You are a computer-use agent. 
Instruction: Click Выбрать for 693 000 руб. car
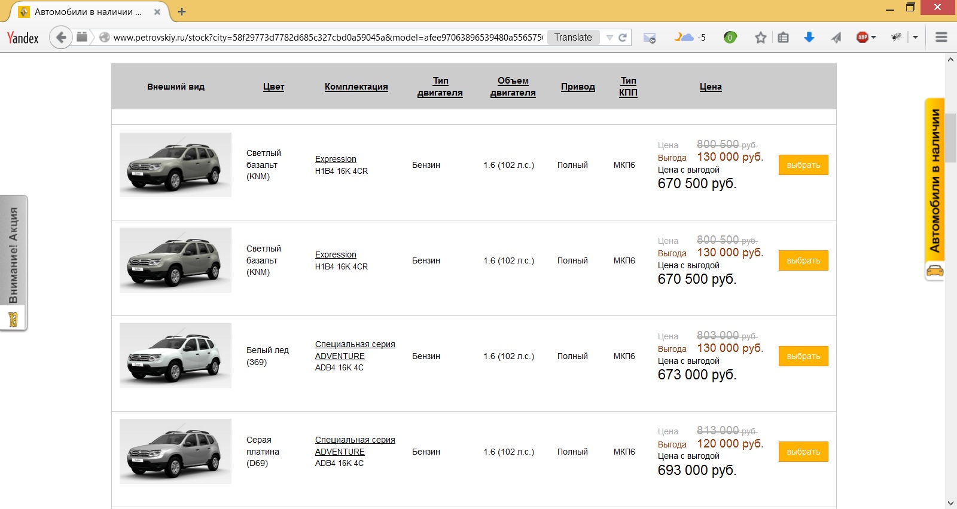pos(803,452)
